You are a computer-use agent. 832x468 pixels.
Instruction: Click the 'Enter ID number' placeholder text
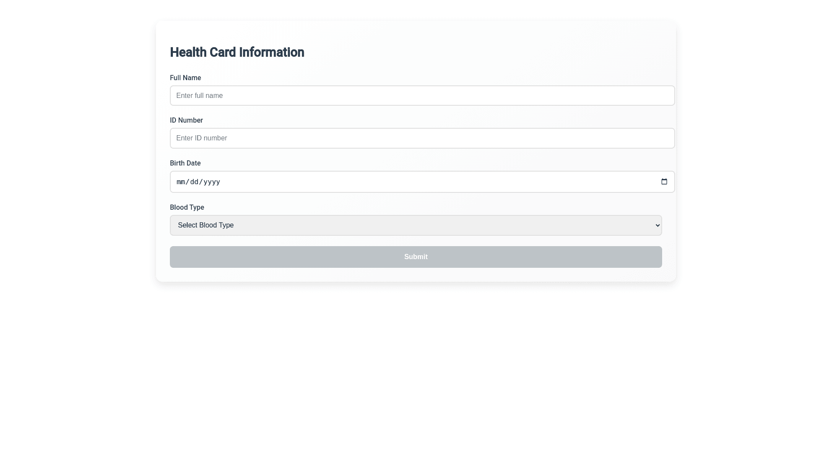tap(201, 138)
